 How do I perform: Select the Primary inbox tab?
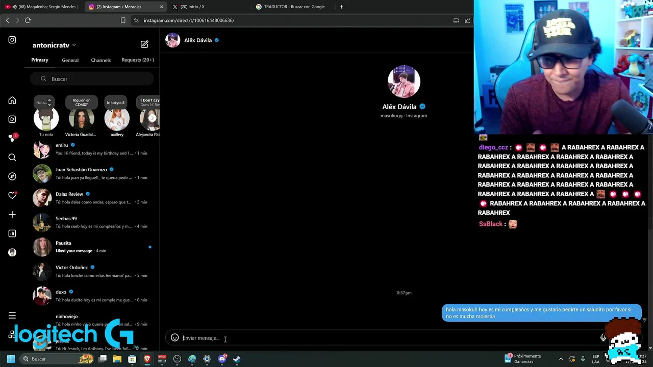tap(40, 60)
